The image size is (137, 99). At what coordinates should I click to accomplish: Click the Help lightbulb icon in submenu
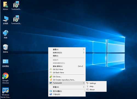pyautogui.click(x=87, y=86)
